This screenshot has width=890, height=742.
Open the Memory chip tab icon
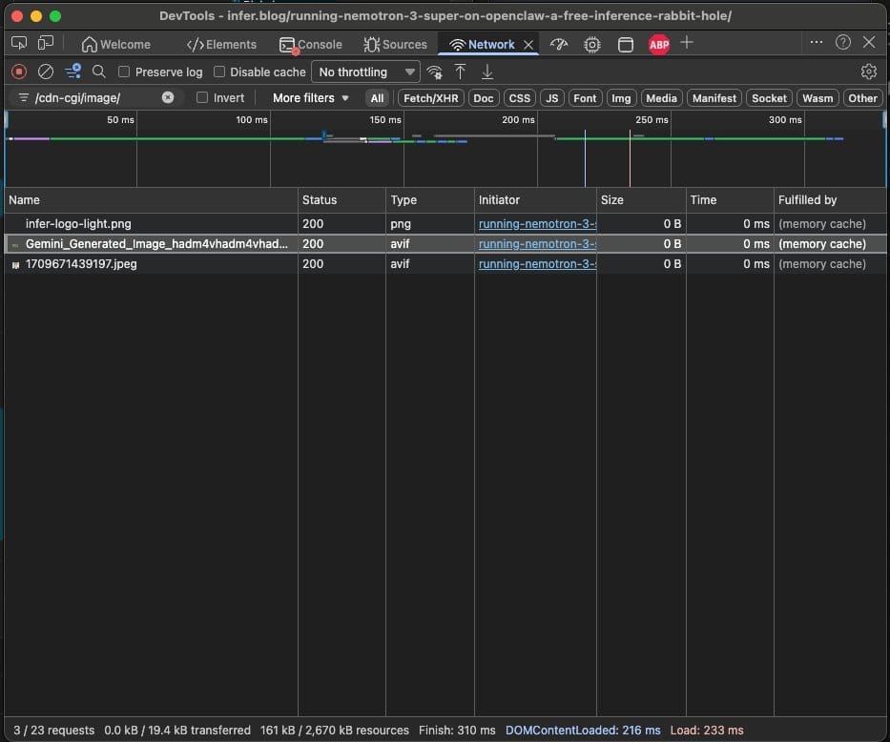(x=592, y=44)
